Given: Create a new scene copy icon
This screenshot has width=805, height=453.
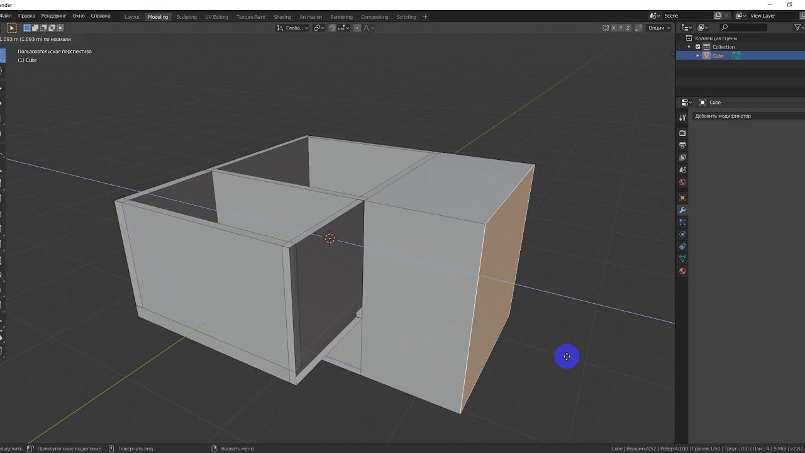Looking at the screenshot, I should pos(718,16).
